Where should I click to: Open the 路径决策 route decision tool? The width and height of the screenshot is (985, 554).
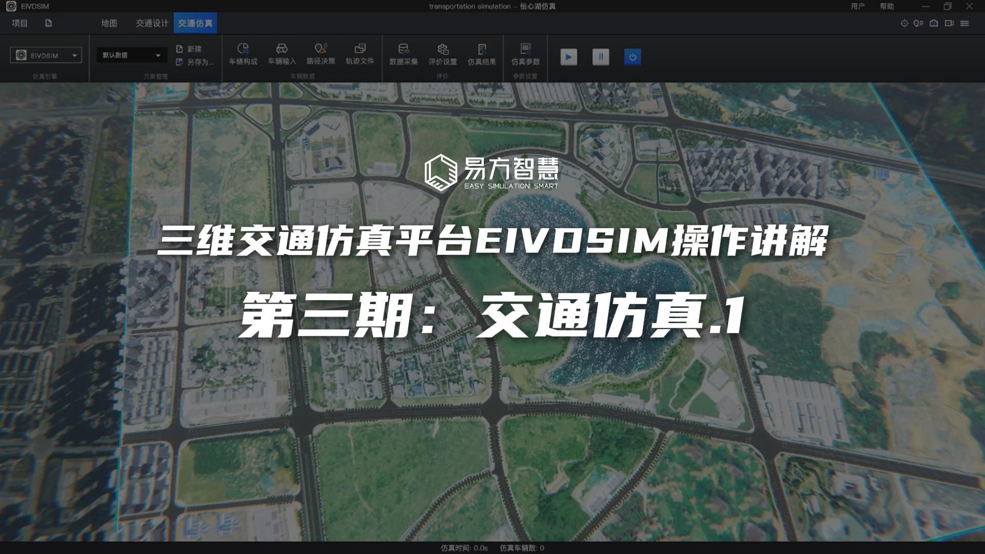tap(321, 54)
